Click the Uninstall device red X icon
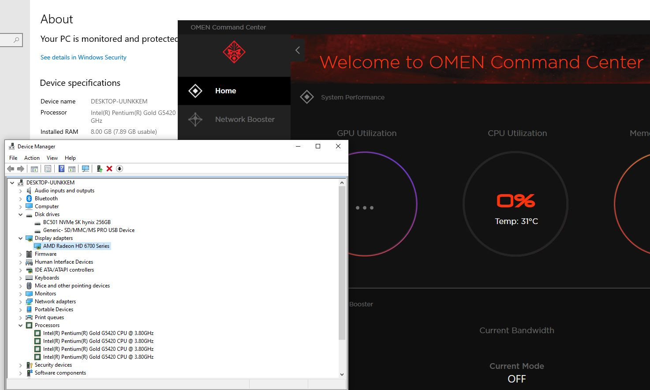 pyautogui.click(x=109, y=169)
